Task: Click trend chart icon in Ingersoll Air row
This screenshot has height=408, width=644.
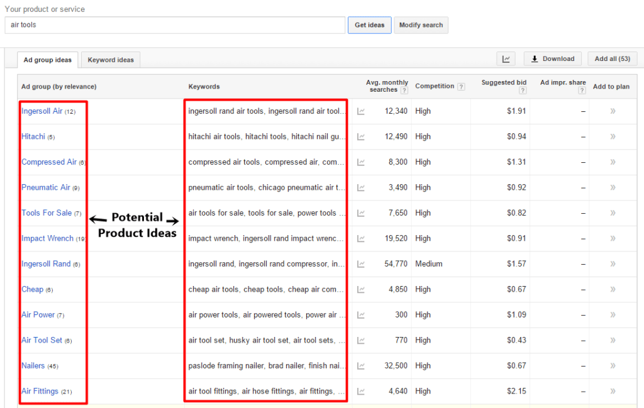Action: (x=361, y=111)
